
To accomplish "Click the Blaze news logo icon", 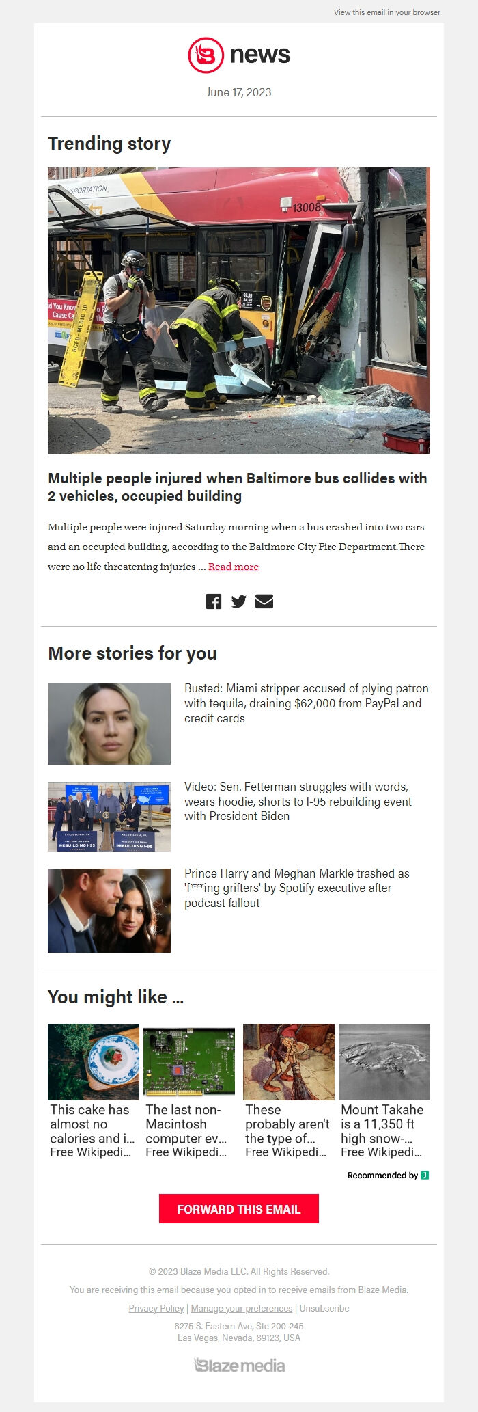I will [x=206, y=55].
